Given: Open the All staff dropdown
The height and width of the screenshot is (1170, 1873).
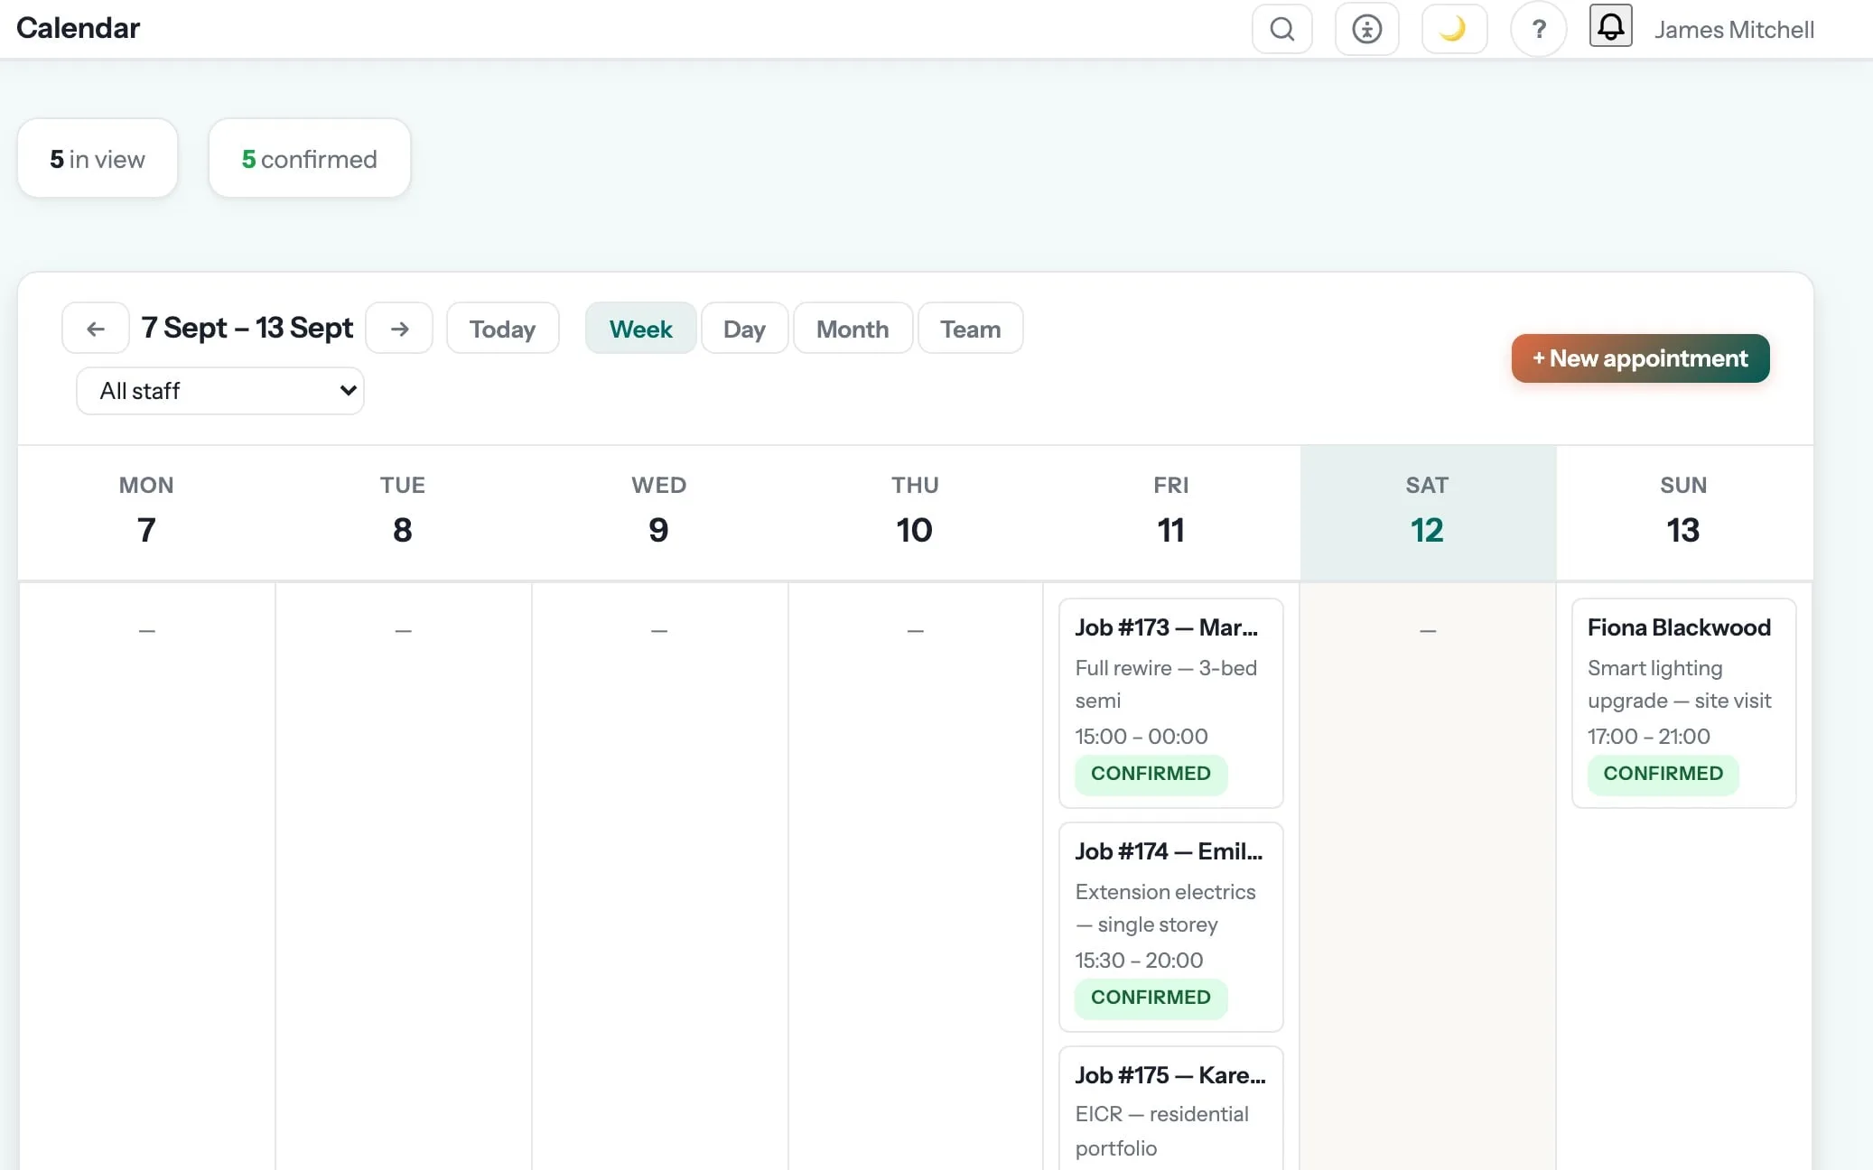Looking at the screenshot, I should tap(220, 391).
